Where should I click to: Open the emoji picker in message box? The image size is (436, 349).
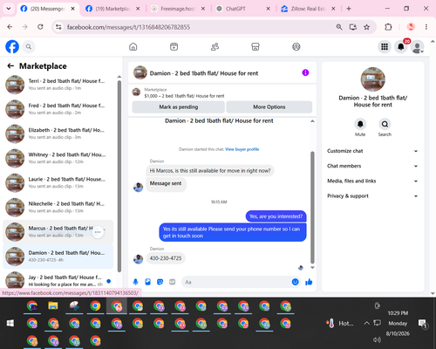[x=295, y=282]
